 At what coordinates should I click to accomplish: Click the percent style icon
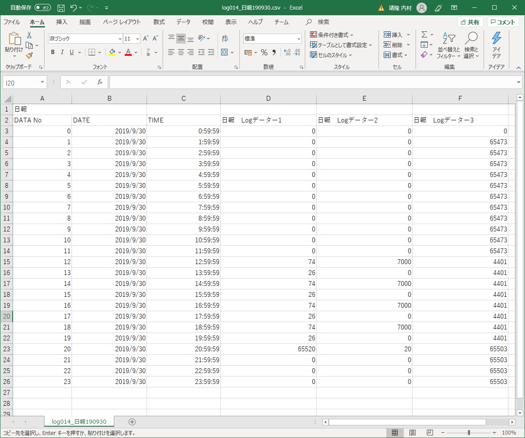coord(264,52)
